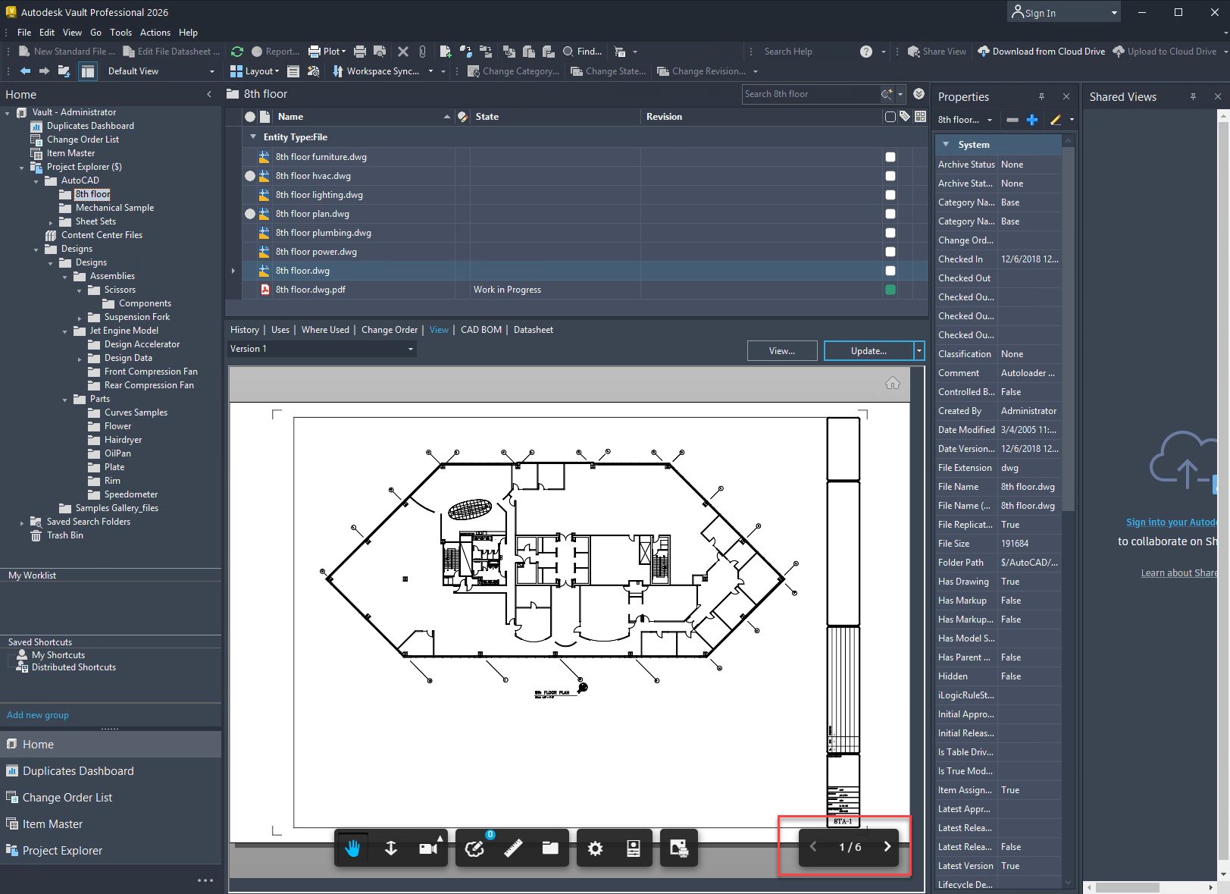Open the Layout dropdown in the toolbar
Screen dimensions: 1230x894
276,71
